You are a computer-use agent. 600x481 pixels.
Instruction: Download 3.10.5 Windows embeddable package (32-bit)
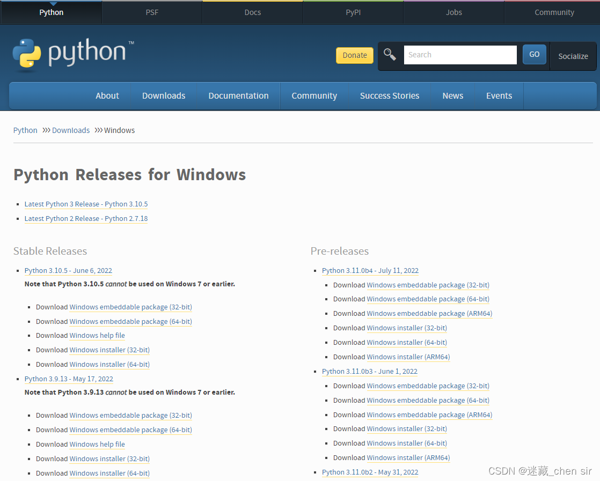tap(131, 307)
